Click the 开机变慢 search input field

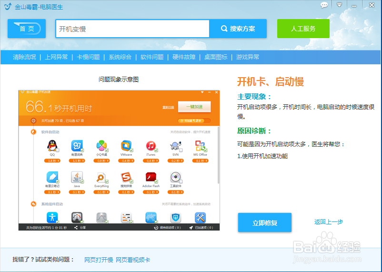pyautogui.click(x=132, y=29)
